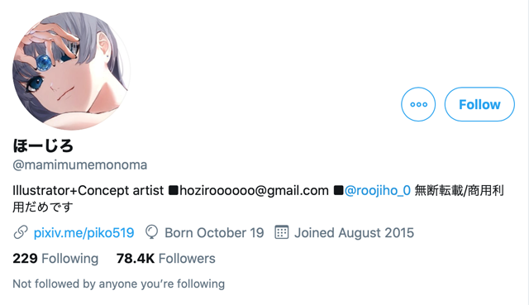Image resolution: width=529 pixels, height=305 pixels.
Task: Open the @roojiho_0 mention link
Action: [377, 191]
